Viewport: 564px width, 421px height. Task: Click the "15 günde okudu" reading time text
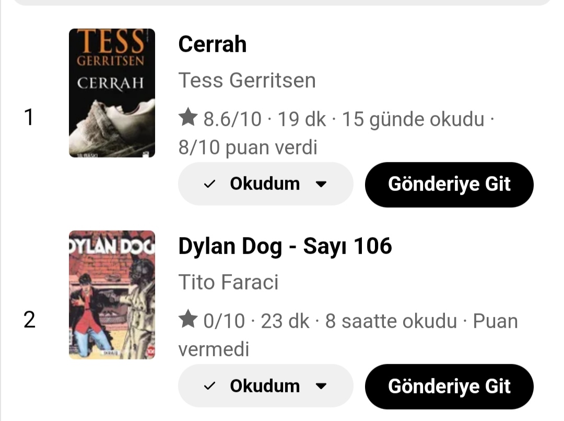(413, 119)
